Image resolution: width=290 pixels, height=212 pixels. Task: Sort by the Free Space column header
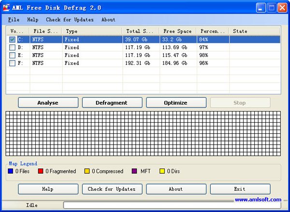pyautogui.click(x=177, y=31)
